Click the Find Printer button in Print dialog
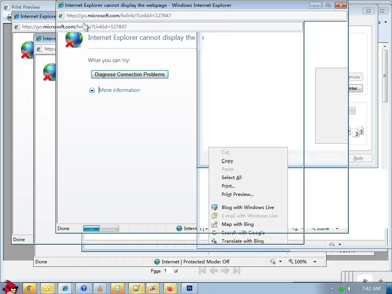392x294 pixels. [355, 88]
